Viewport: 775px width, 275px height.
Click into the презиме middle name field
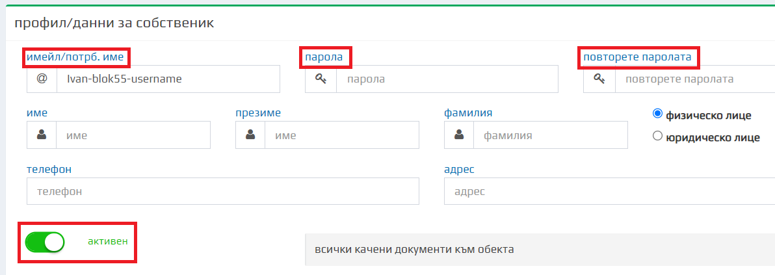341,135
